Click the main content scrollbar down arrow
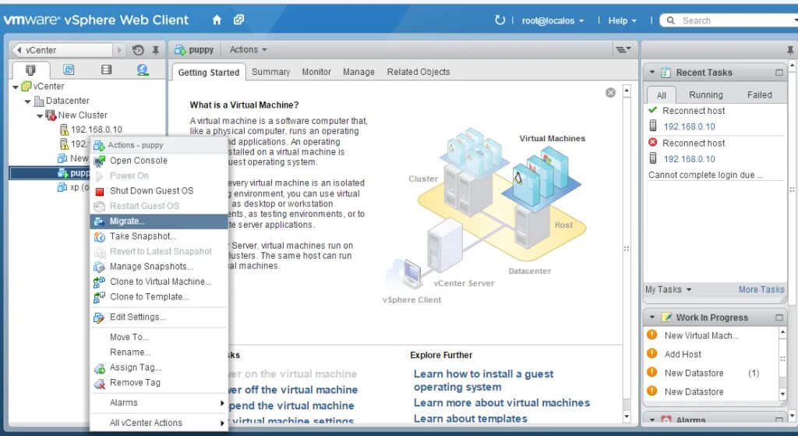 tap(627, 417)
